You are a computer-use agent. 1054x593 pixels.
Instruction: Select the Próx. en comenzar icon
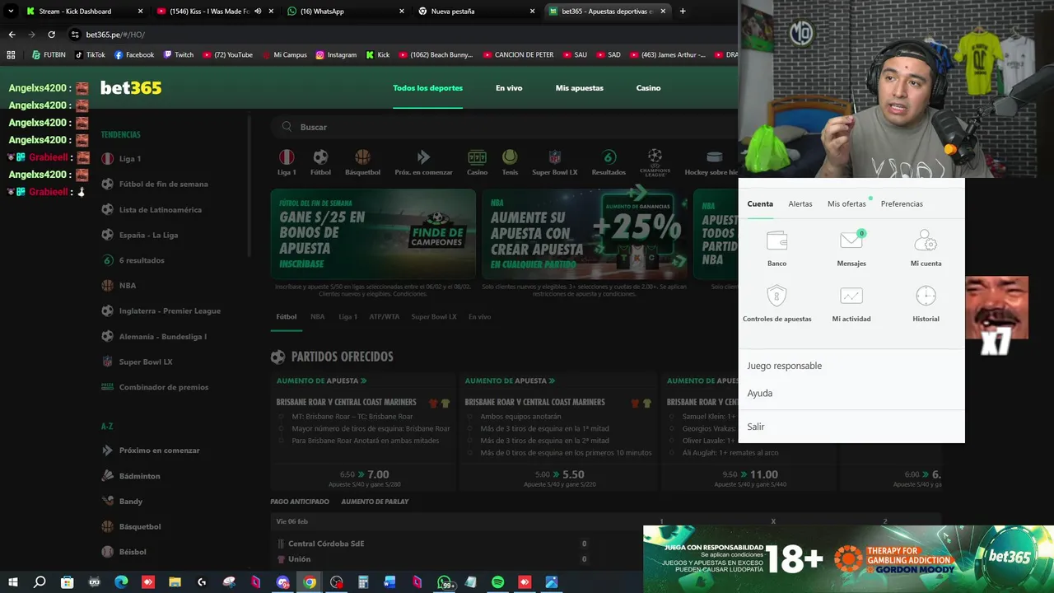pos(423,157)
